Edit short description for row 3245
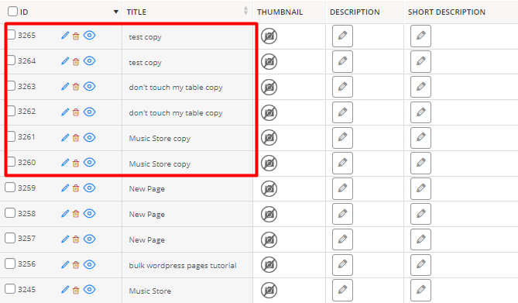The width and height of the screenshot is (518, 303). click(420, 290)
